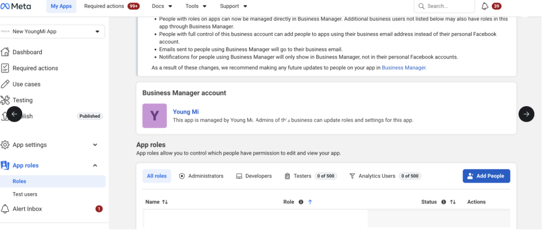Switch to the Administrators tab

(x=201, y=176)
